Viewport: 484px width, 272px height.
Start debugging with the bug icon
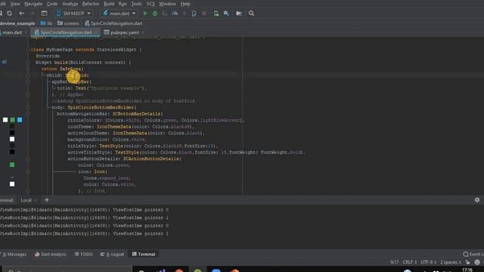coord(155,14)
